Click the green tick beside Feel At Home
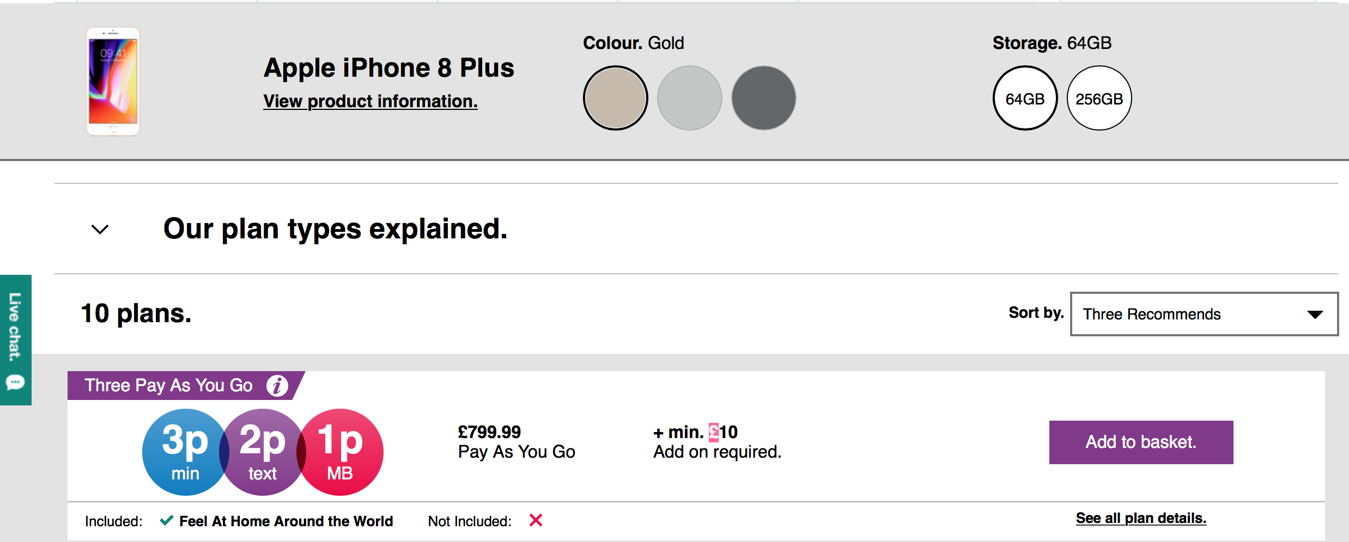Image resolution: width=1349 pixels, height=542 pixels. click(166, 521)
